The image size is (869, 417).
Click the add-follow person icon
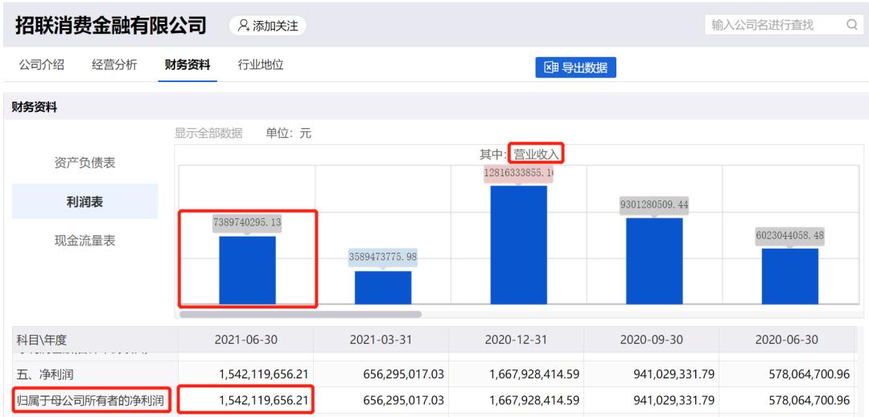243,26
